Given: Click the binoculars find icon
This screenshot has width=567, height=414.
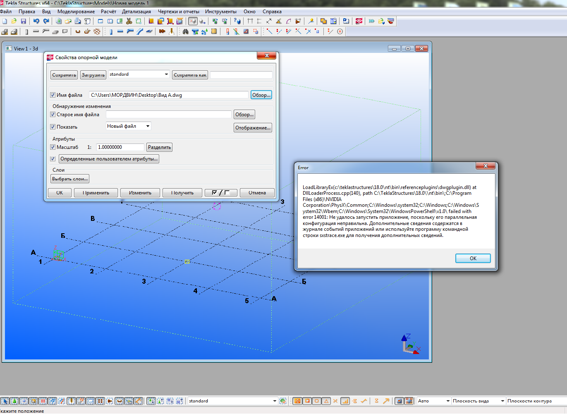Looking at the screenshot, I should (x=185, y=31).
